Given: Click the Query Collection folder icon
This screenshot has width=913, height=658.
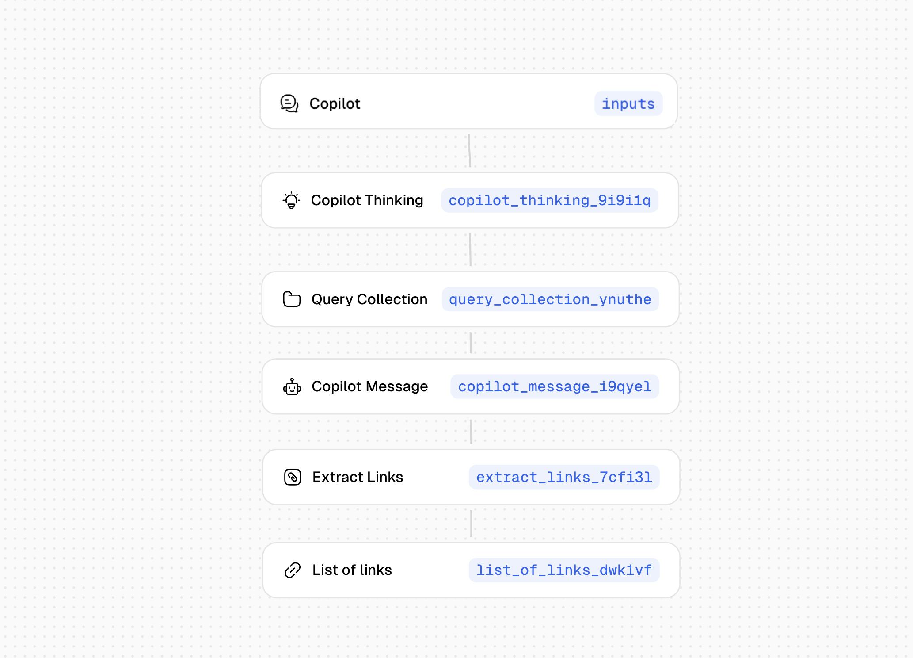Looking at the screenshot, I should pyautogui.click(x=292, y=299).
